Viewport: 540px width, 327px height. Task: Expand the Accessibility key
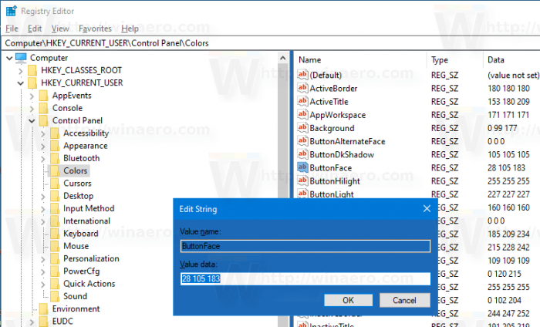click(42, 133)
